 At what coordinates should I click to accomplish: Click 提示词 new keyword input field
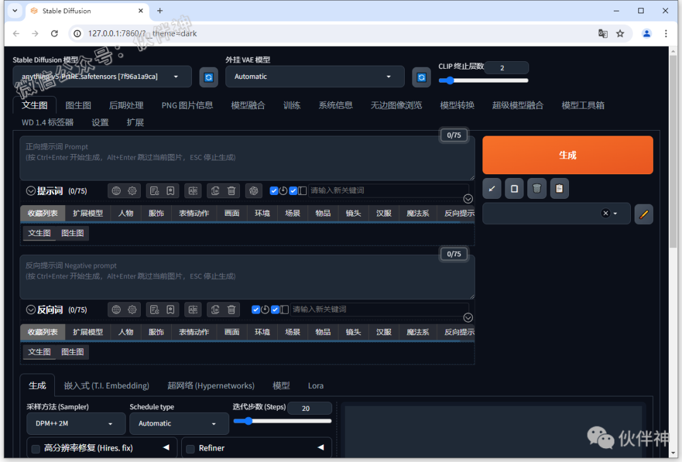(388, 191)
